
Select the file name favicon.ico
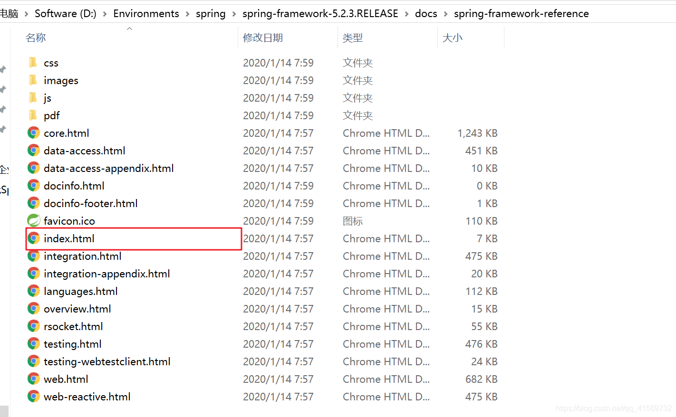(69, 221)
